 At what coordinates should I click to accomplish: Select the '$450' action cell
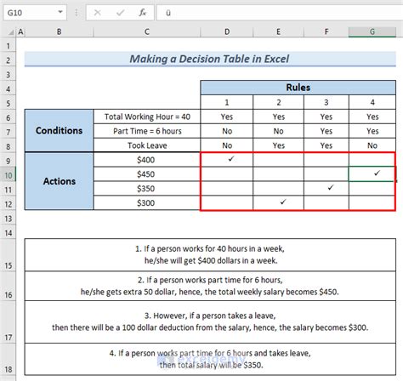pyautogui.click(x=147, y=174)
